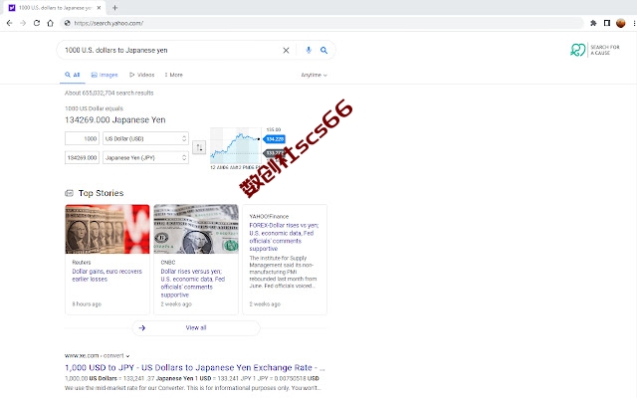Open the US Dollar (USD) currency dropdown
The height and width of the screenshot is (398, 637).
click(x=145, y=138)
